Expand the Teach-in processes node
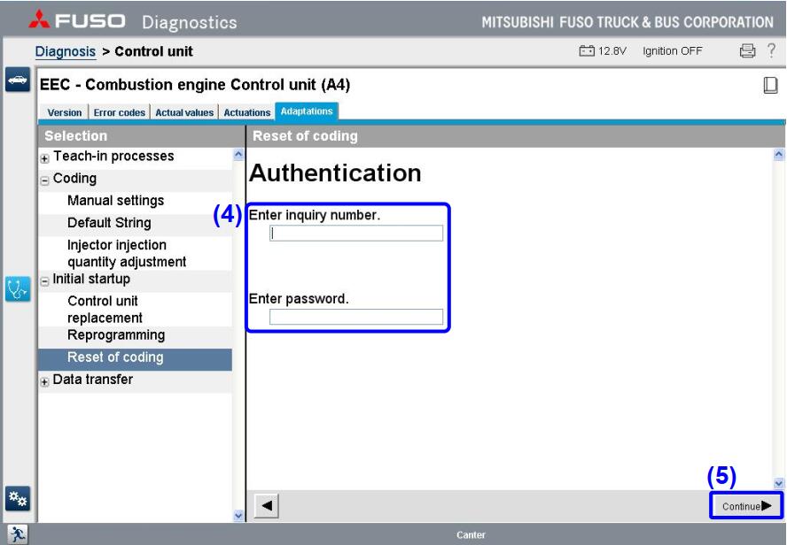This screenshot has width=787, height=545. 44,158
